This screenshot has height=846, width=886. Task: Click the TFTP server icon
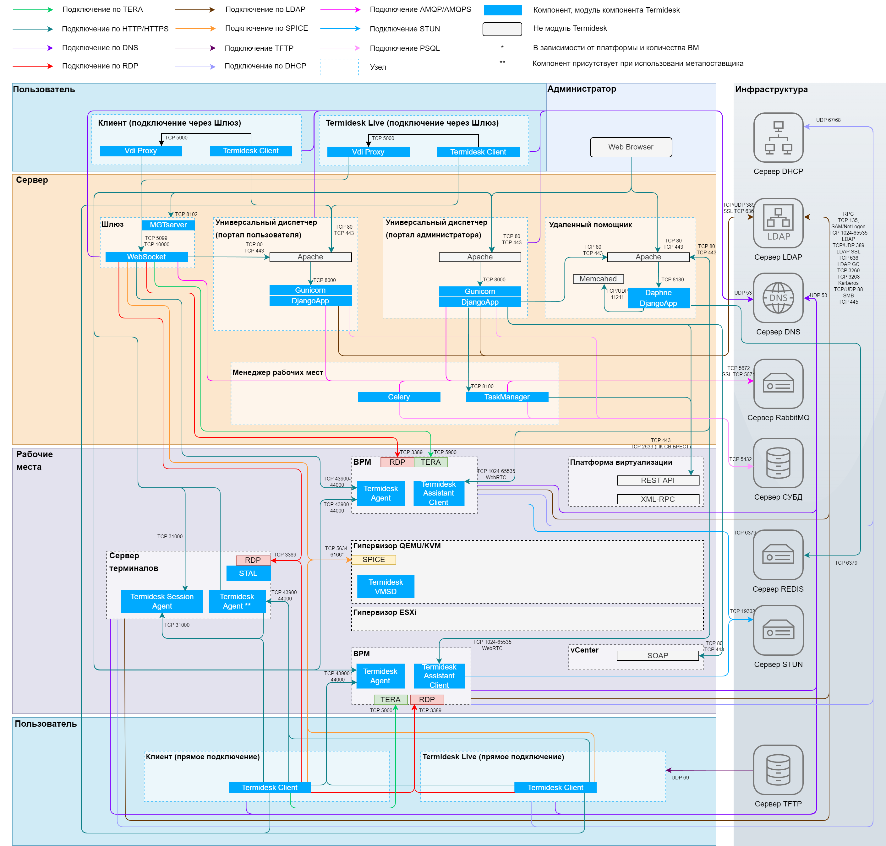[x=778, y=769]
